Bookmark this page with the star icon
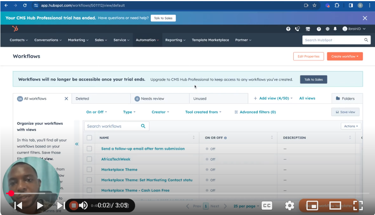This screenshot has height=215, width=375. pos(315,5)
